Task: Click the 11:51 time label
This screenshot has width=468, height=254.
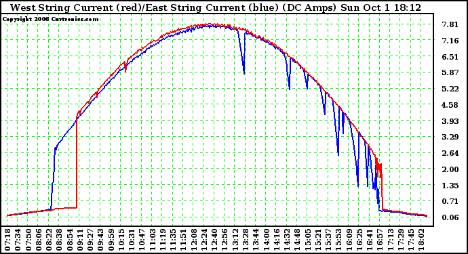Action: pos(183,240)
